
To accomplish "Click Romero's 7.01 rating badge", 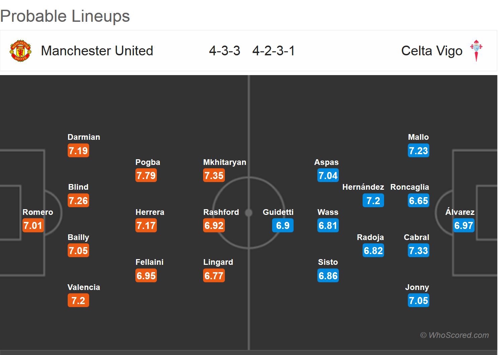I will point(33,225).
